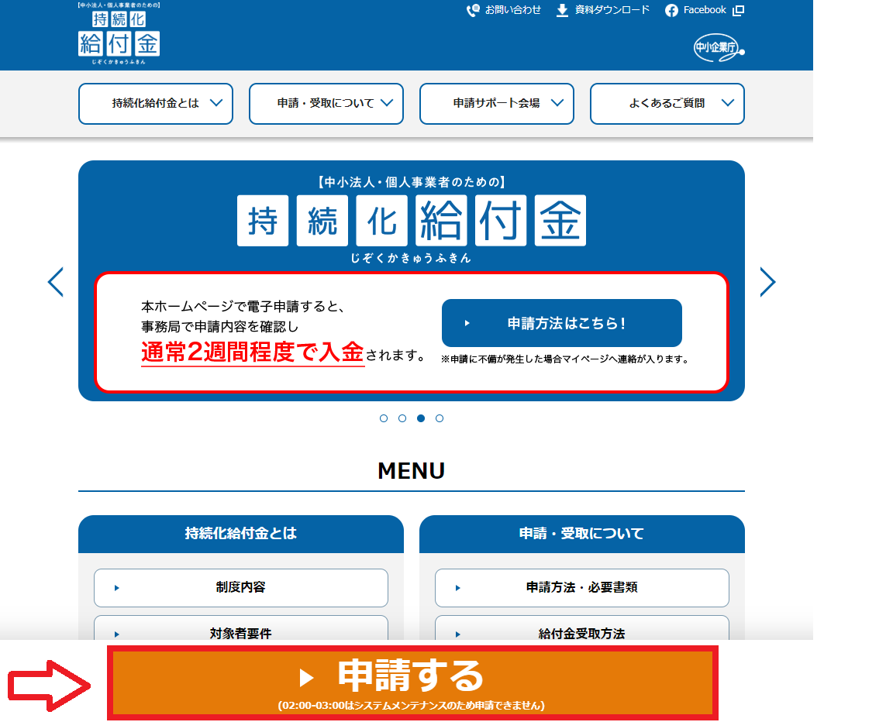893x722 pixels.
Task: Click the triangle icon on 申請方法・必要書類
Action: coord(458,588)
